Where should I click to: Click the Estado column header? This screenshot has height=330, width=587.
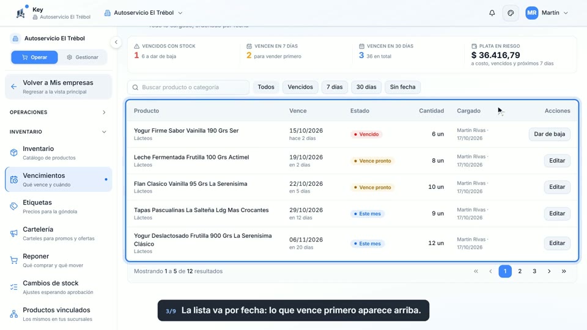click(x=360, y=111)
